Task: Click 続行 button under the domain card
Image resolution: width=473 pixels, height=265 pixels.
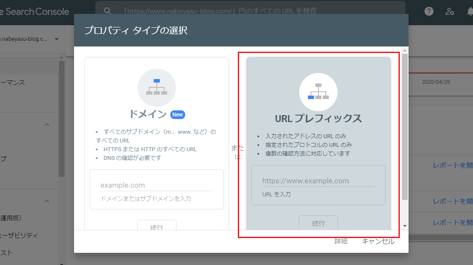Action: pyautogui.click(x=156, y=225)
